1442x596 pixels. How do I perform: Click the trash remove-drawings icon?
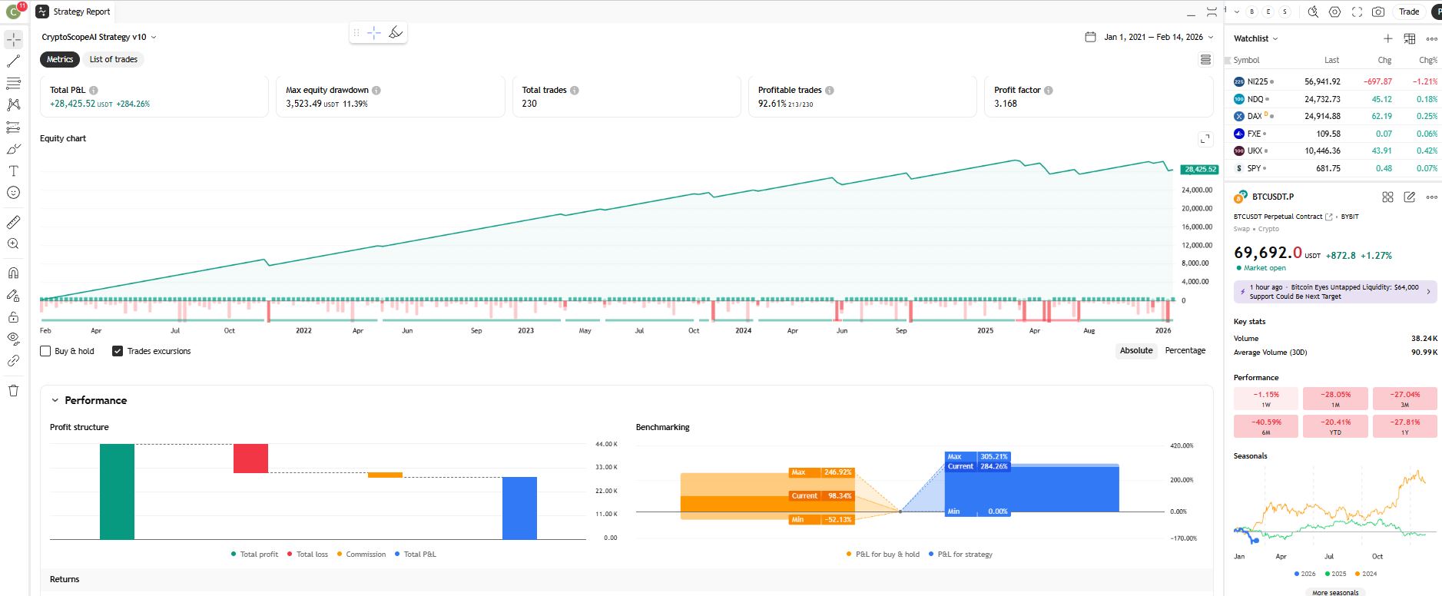pyautogui.click(x=14, y=390)
